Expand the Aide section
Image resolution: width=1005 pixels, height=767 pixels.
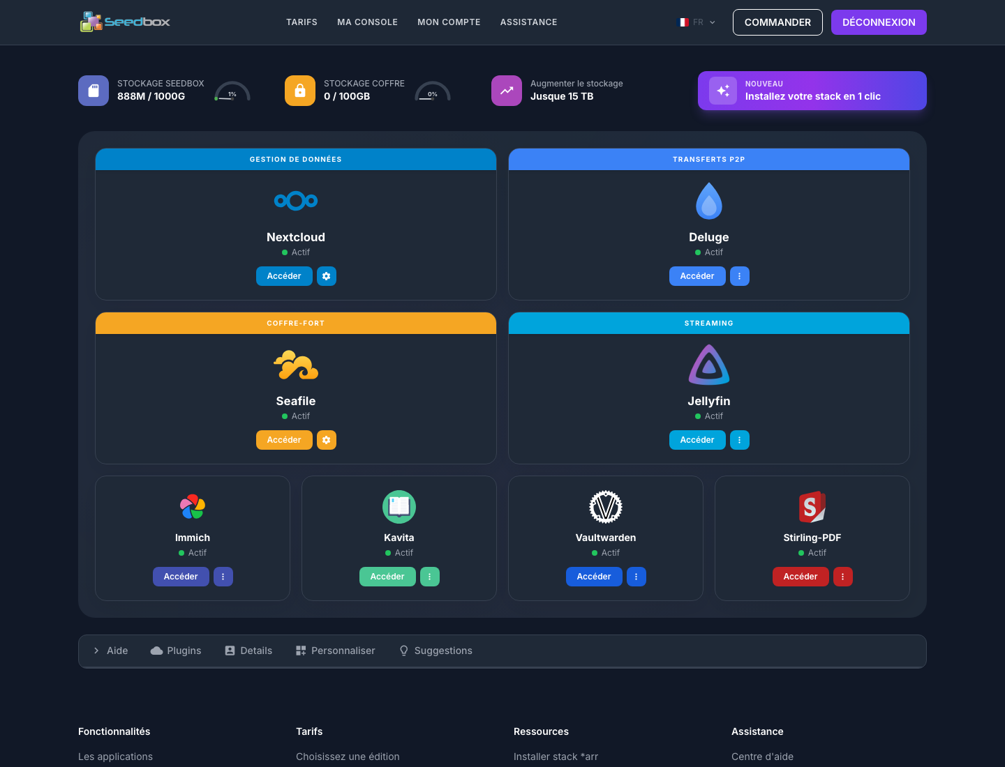pos(111,651)
